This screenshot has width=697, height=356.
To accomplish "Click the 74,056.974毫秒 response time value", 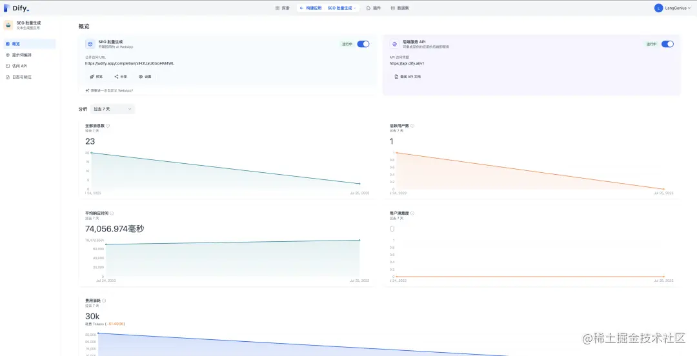I will 115,229.
